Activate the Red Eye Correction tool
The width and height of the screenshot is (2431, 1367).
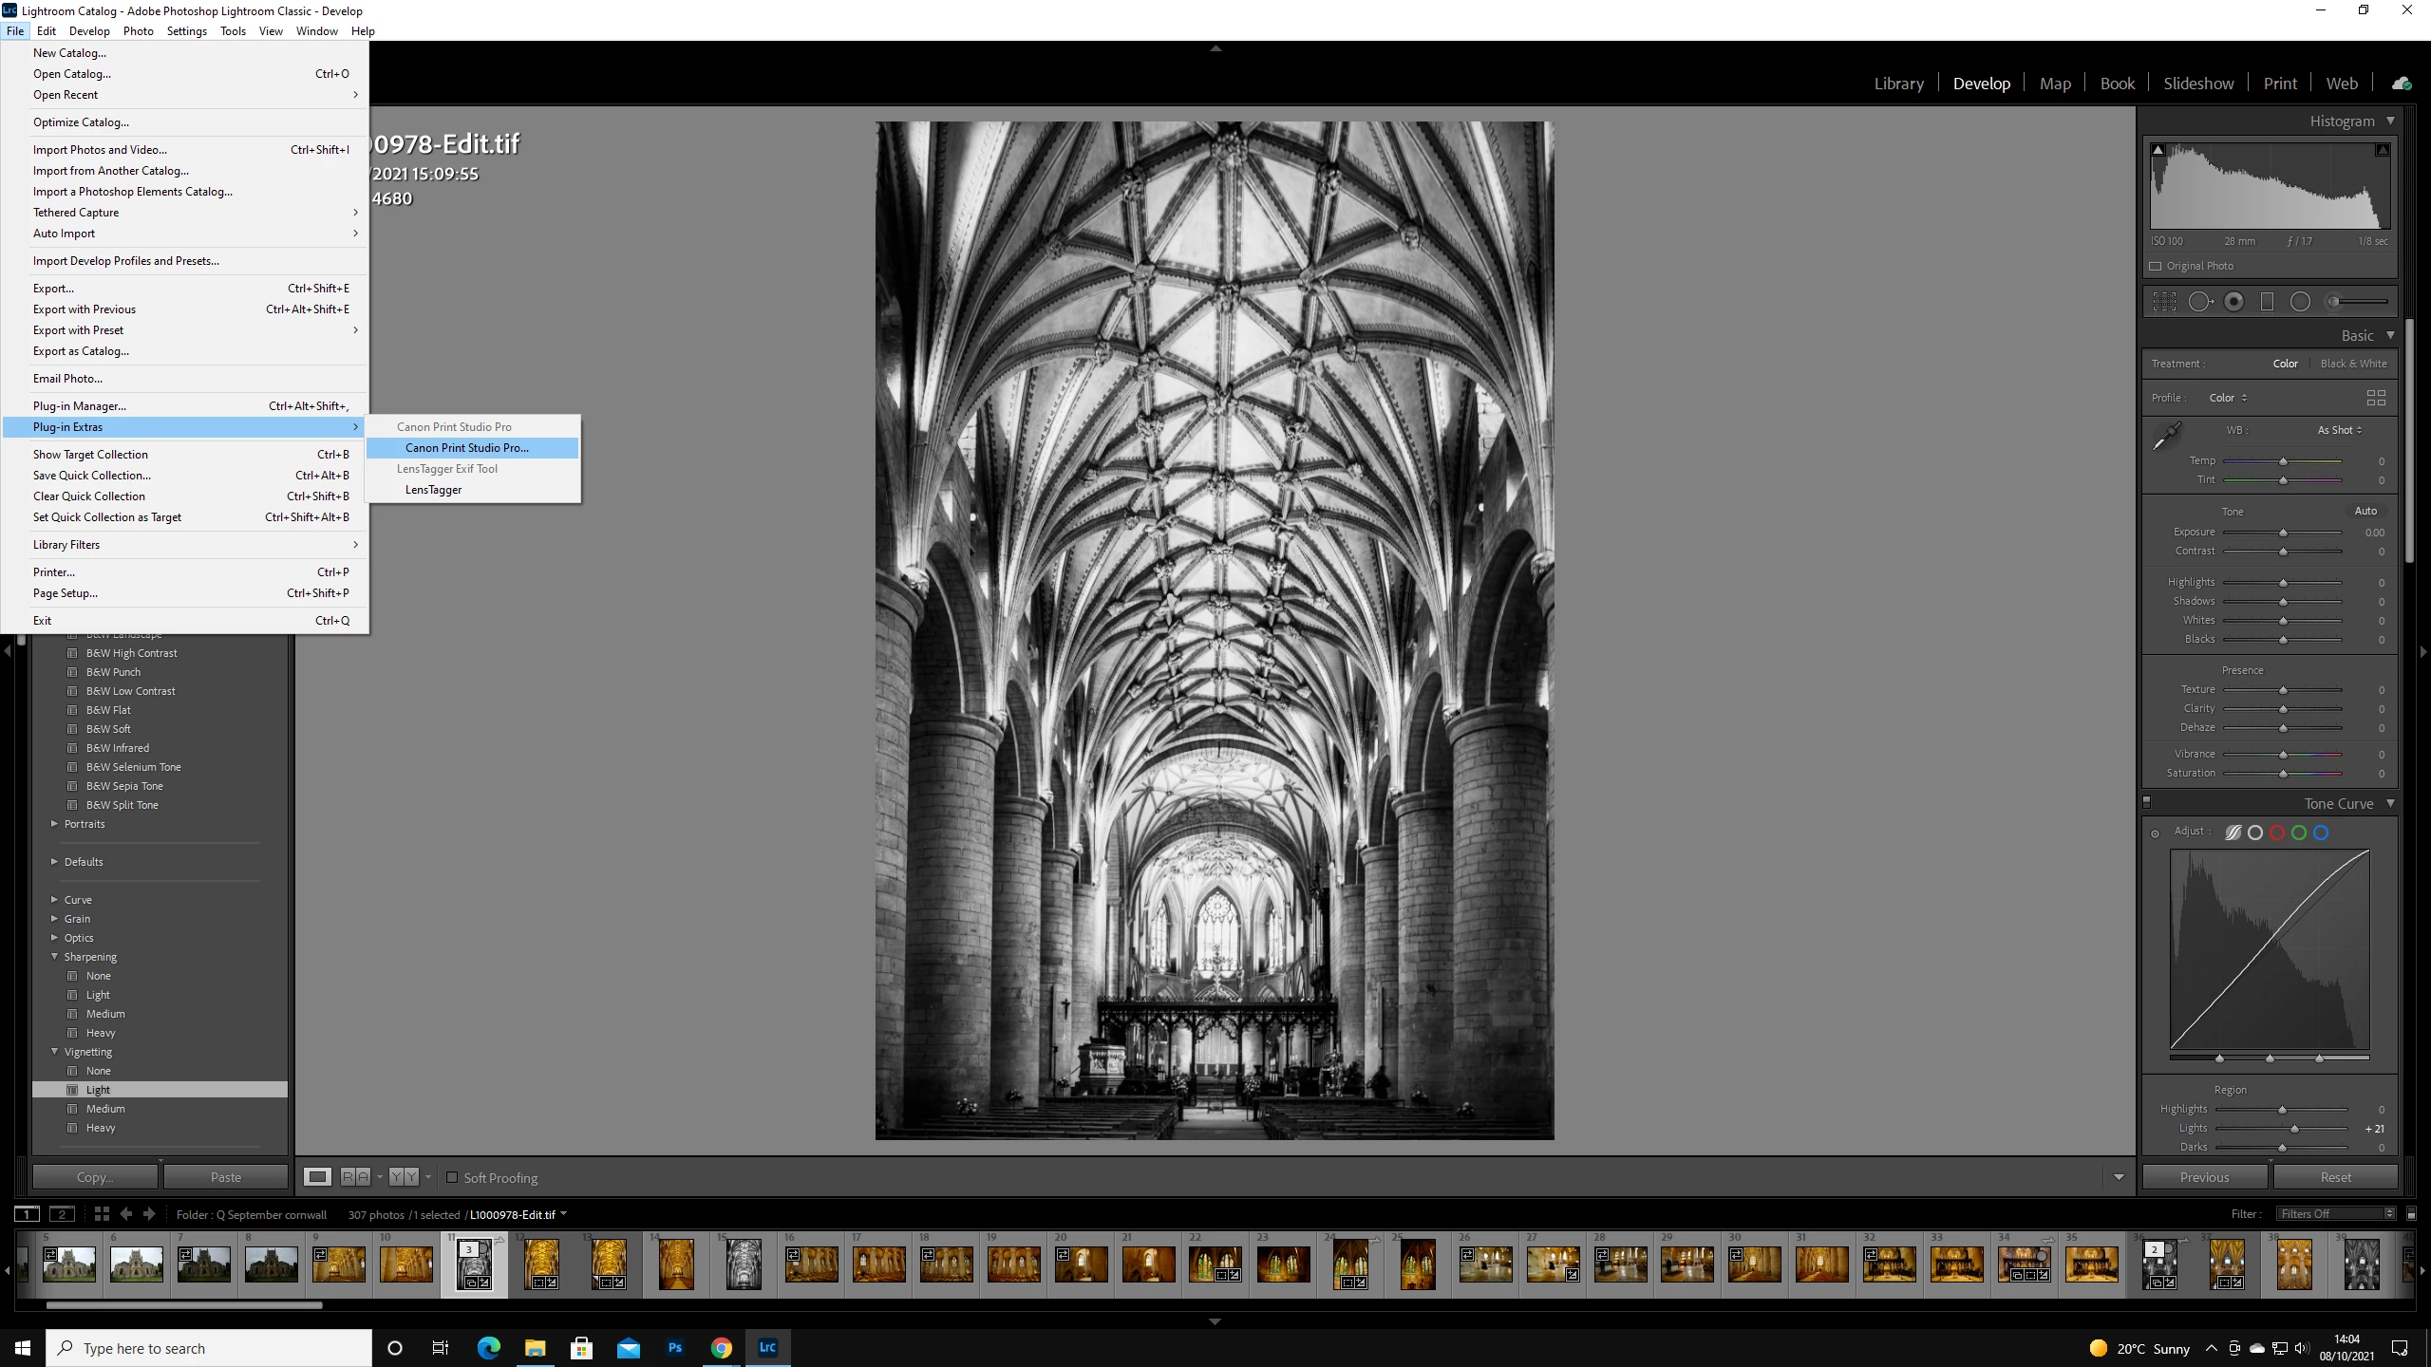click(x=2233, y=302)
